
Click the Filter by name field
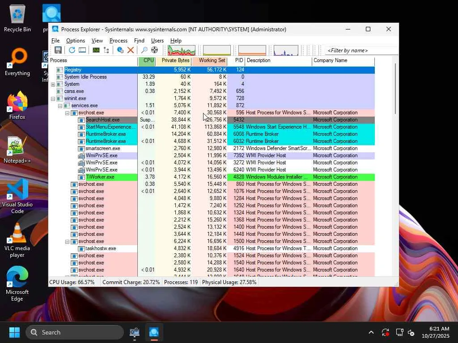point(361,50)
